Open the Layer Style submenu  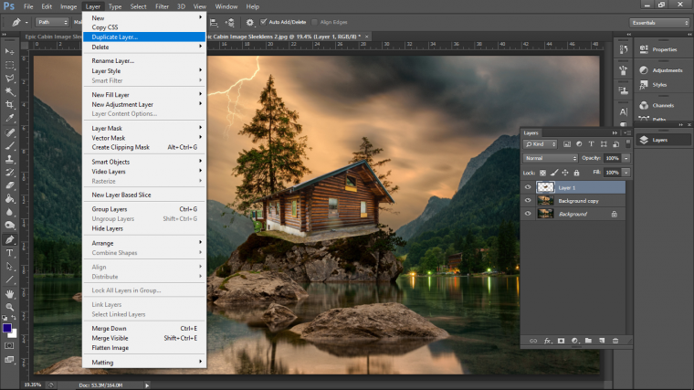tap(144, 71)
